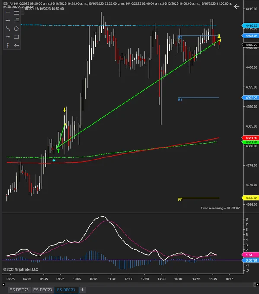Image resolution: width=259 pixels, height=294 pixels.
Task: Click the Time remaining countdown text
Action: 220,208
